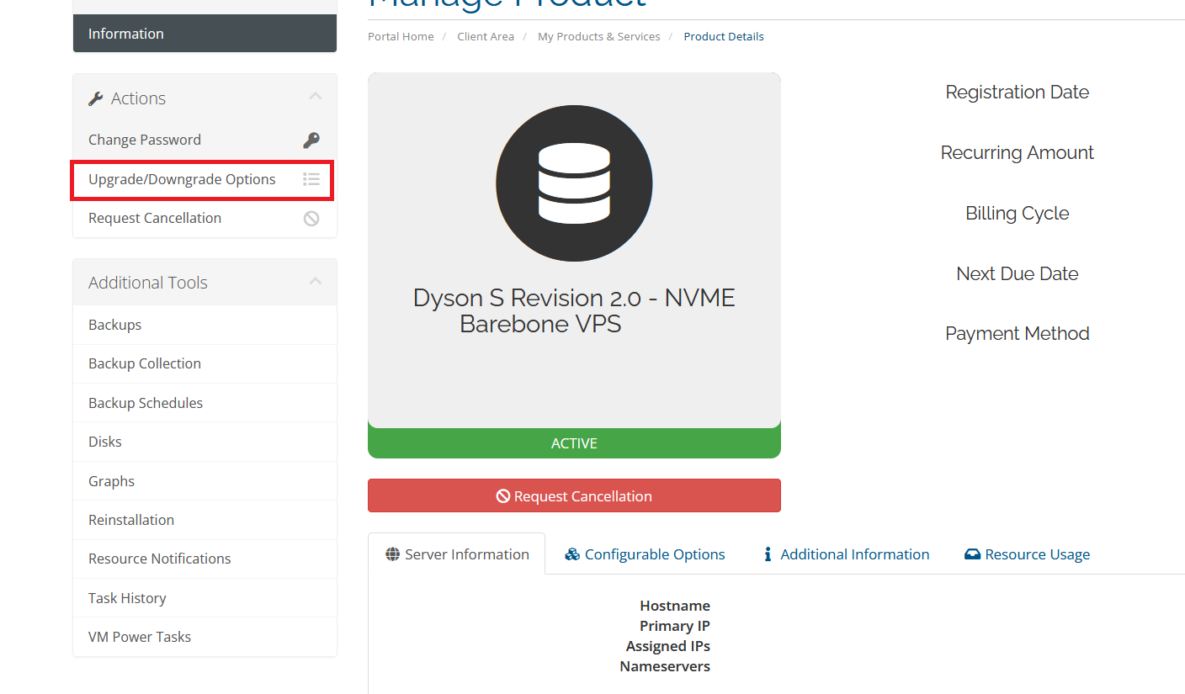Viewport: 1185px width, 694px height.
Task: Click the Primary IP label
Action: pos(675,626)
